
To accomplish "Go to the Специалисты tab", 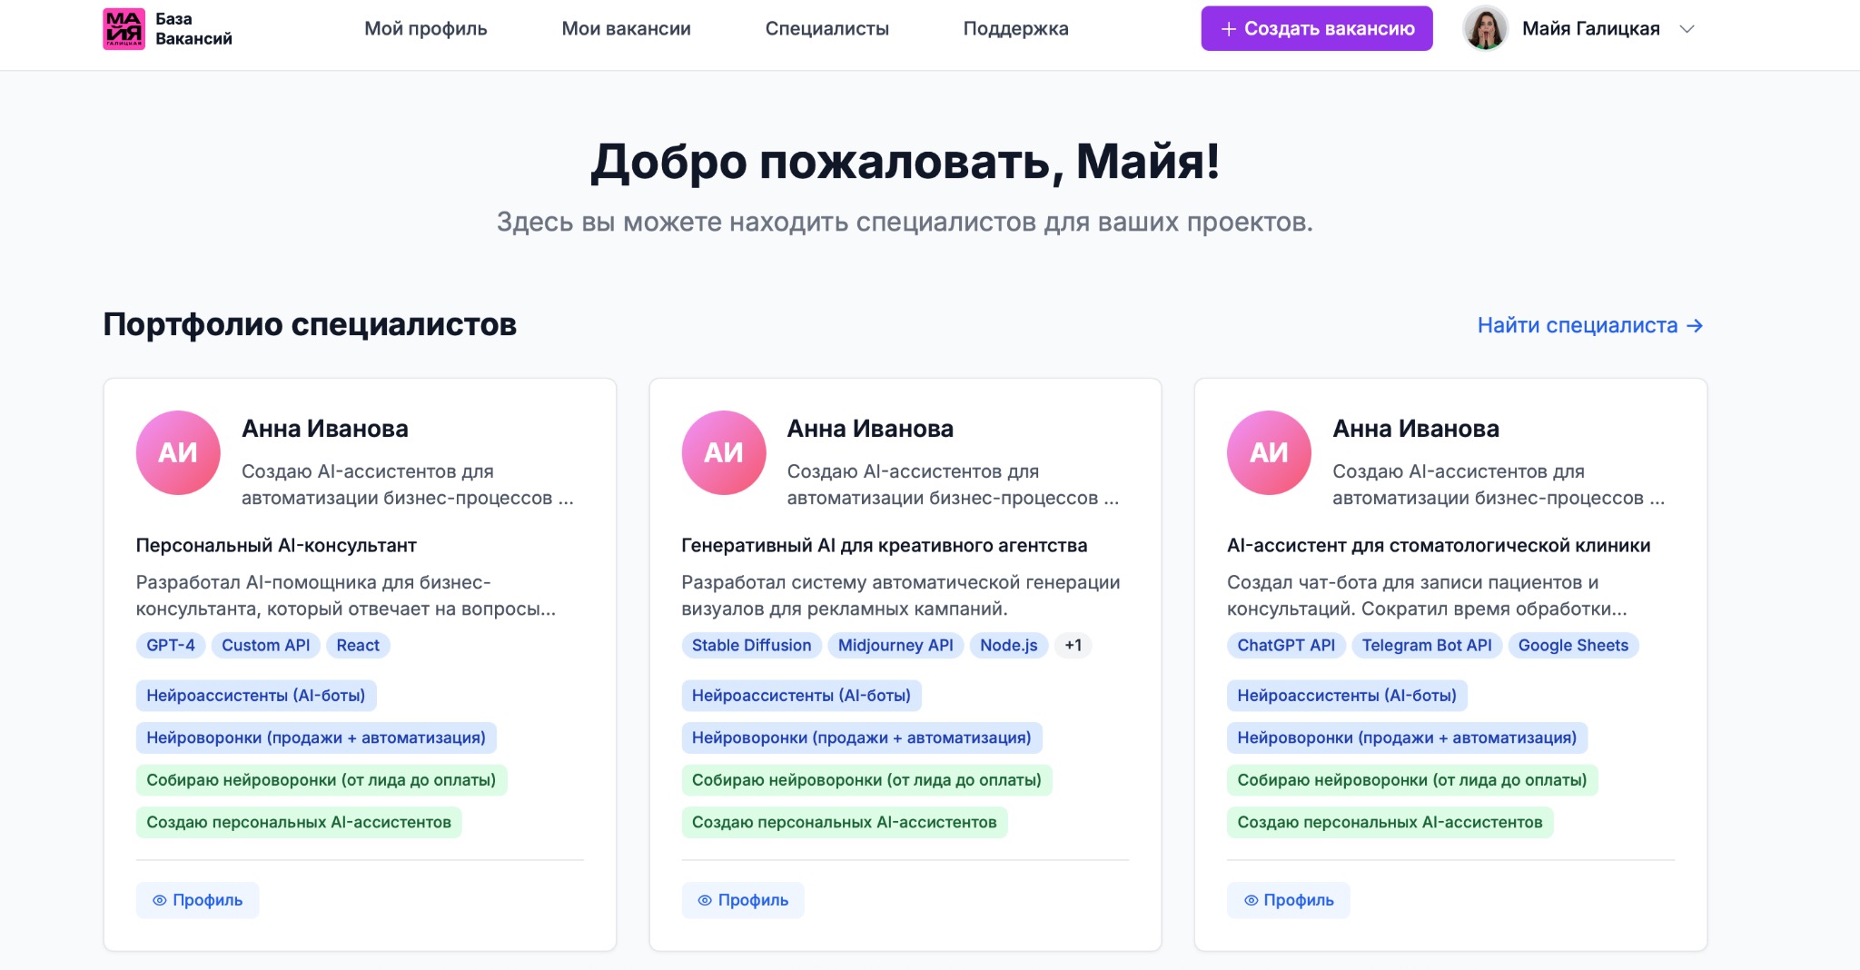I will (827, 28).
